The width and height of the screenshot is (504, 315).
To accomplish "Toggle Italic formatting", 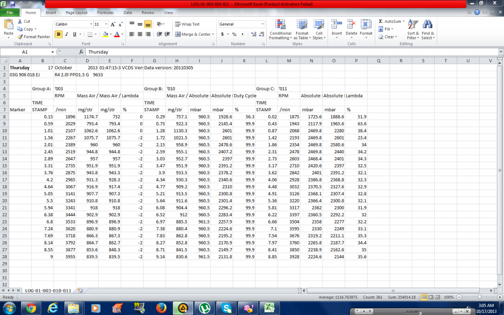I will click(x=67, y=34).
